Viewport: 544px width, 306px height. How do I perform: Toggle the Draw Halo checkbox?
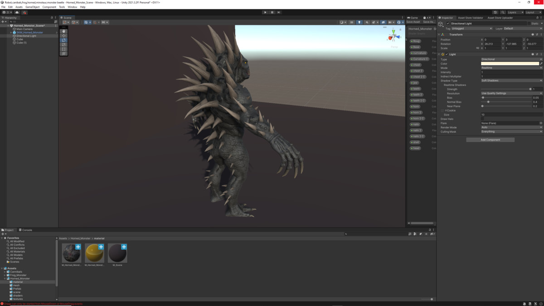pos(483,119)
